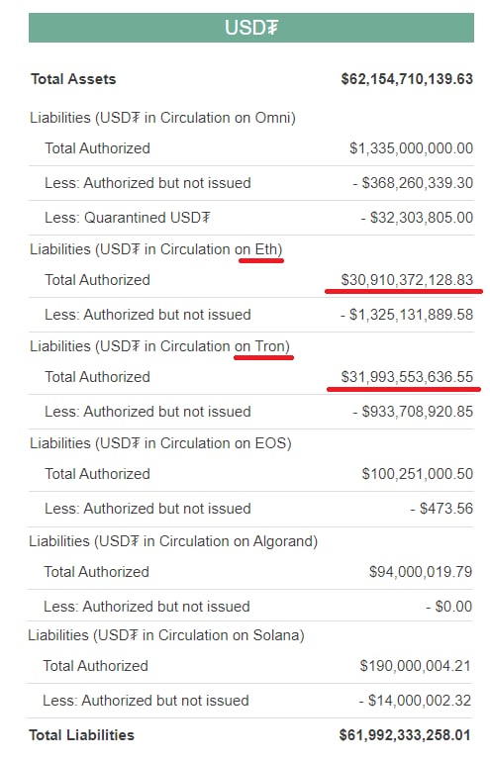Screen dimensions: 490x761
Task: Click Eth unissued amount $1,325,131,889.58
Action: 407,315
